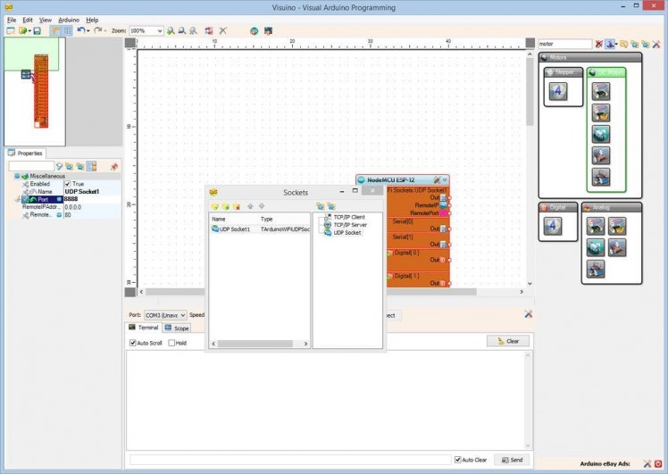
Task: Click the Clear button in terminal
Action: coord(508,341)
